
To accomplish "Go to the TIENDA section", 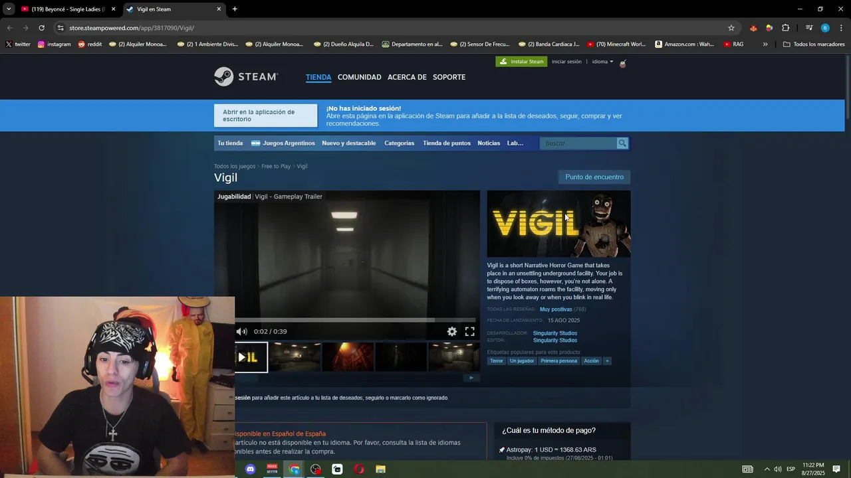I will tap(318, 77).
